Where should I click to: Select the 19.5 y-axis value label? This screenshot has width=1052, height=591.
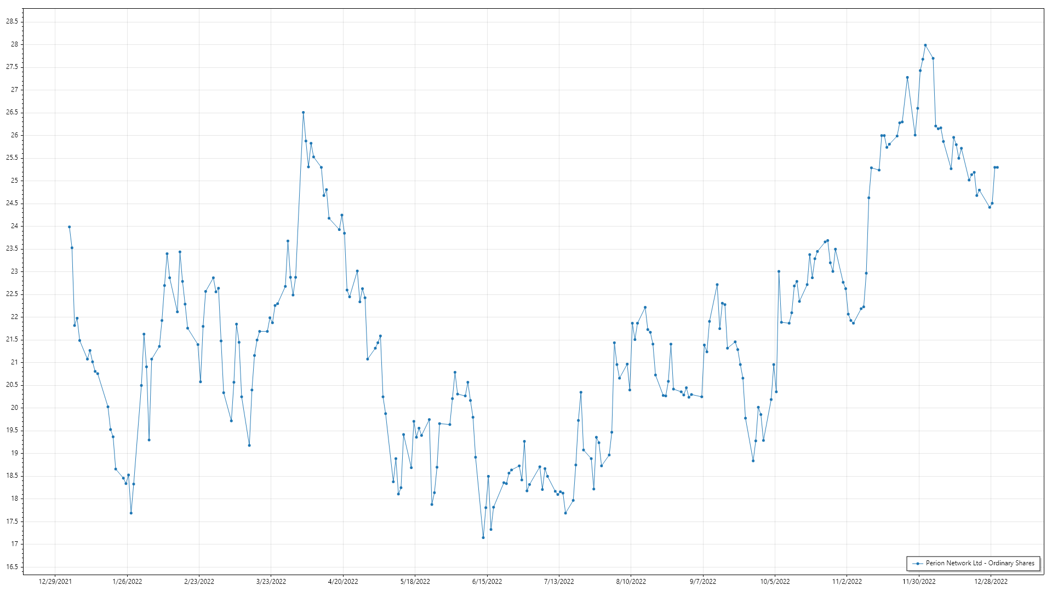click(12, 431)
